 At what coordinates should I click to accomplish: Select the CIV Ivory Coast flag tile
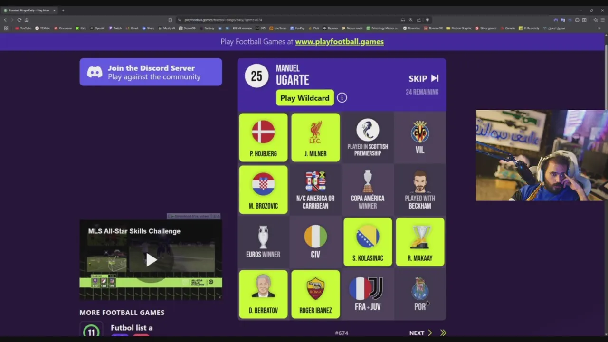tap(315, 242)
